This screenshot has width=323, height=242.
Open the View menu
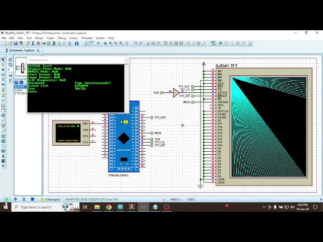(20, 38)
